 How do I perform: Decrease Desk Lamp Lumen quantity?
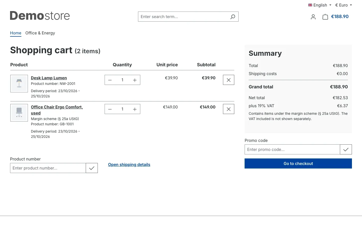click(110, 80)
